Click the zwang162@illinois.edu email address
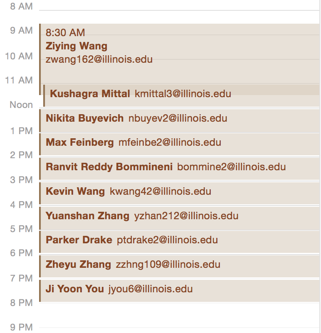The image size is (321, 333). pos(99,59)
